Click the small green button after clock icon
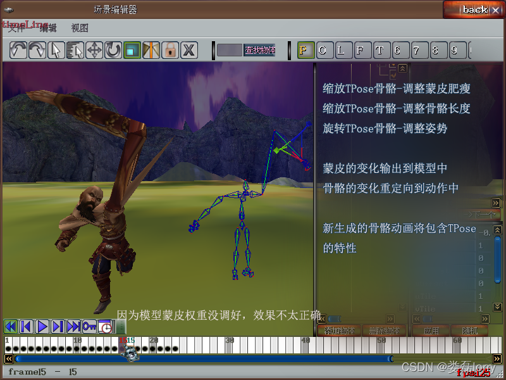Screen dimensions: 506x380 click(120, 327)
